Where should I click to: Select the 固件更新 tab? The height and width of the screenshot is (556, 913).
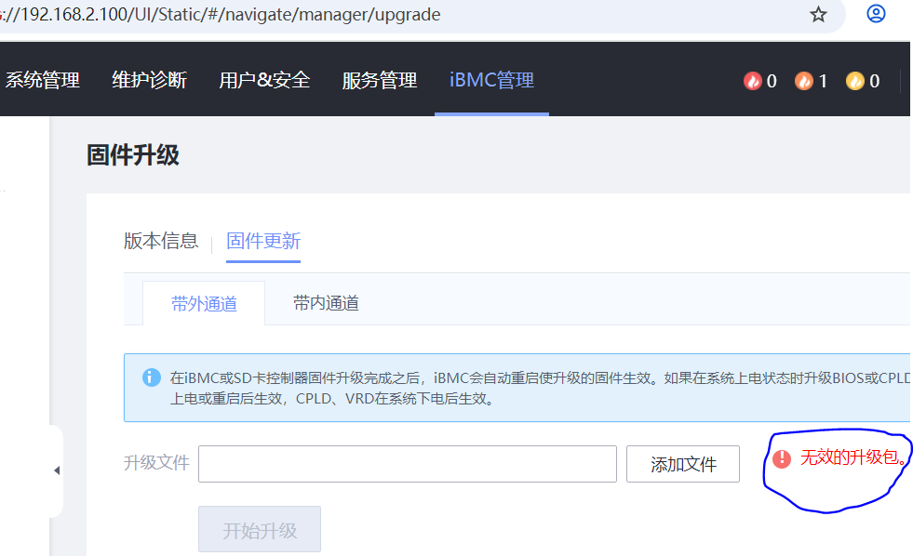click(x=263, y=242)
